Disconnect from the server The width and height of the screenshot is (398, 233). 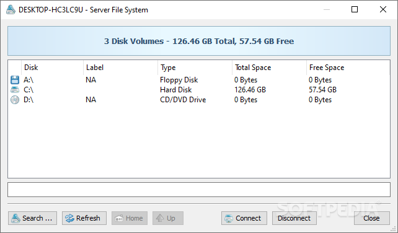(294, 218)
